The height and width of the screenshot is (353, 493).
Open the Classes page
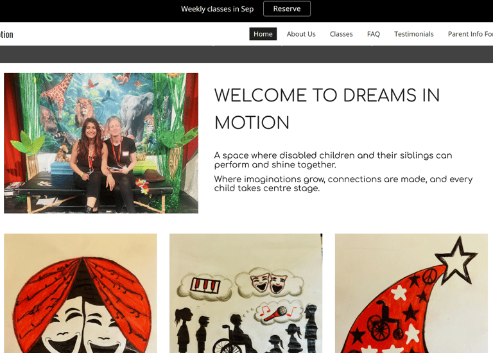click(341, 34)
